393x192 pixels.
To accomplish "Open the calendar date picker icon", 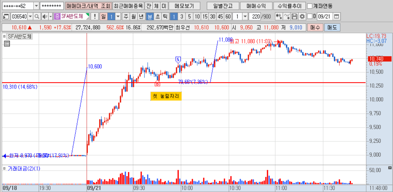I will pyautogui.click(x=336, y=17).
